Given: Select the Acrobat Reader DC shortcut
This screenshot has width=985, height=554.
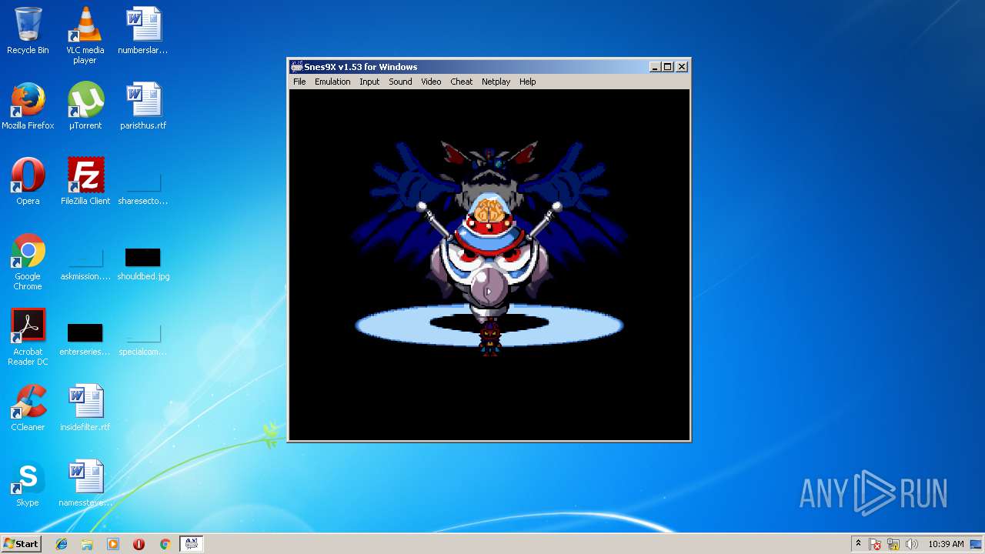Looking at the screenshot, I should point(28,337).
